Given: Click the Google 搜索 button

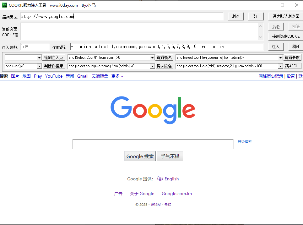Looking at the screenshot, I should 140,156.
